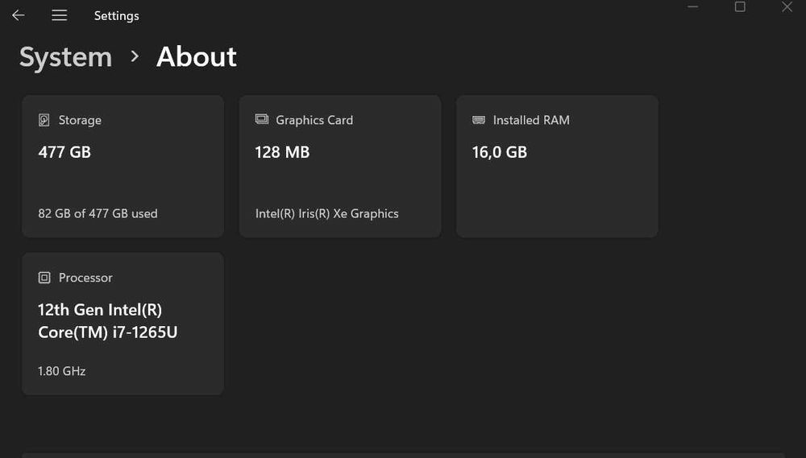Click the 1.80 GHz processor speed text
This screenshot has width=806, height=458.
pyautogui.click(x=61, y=371)
